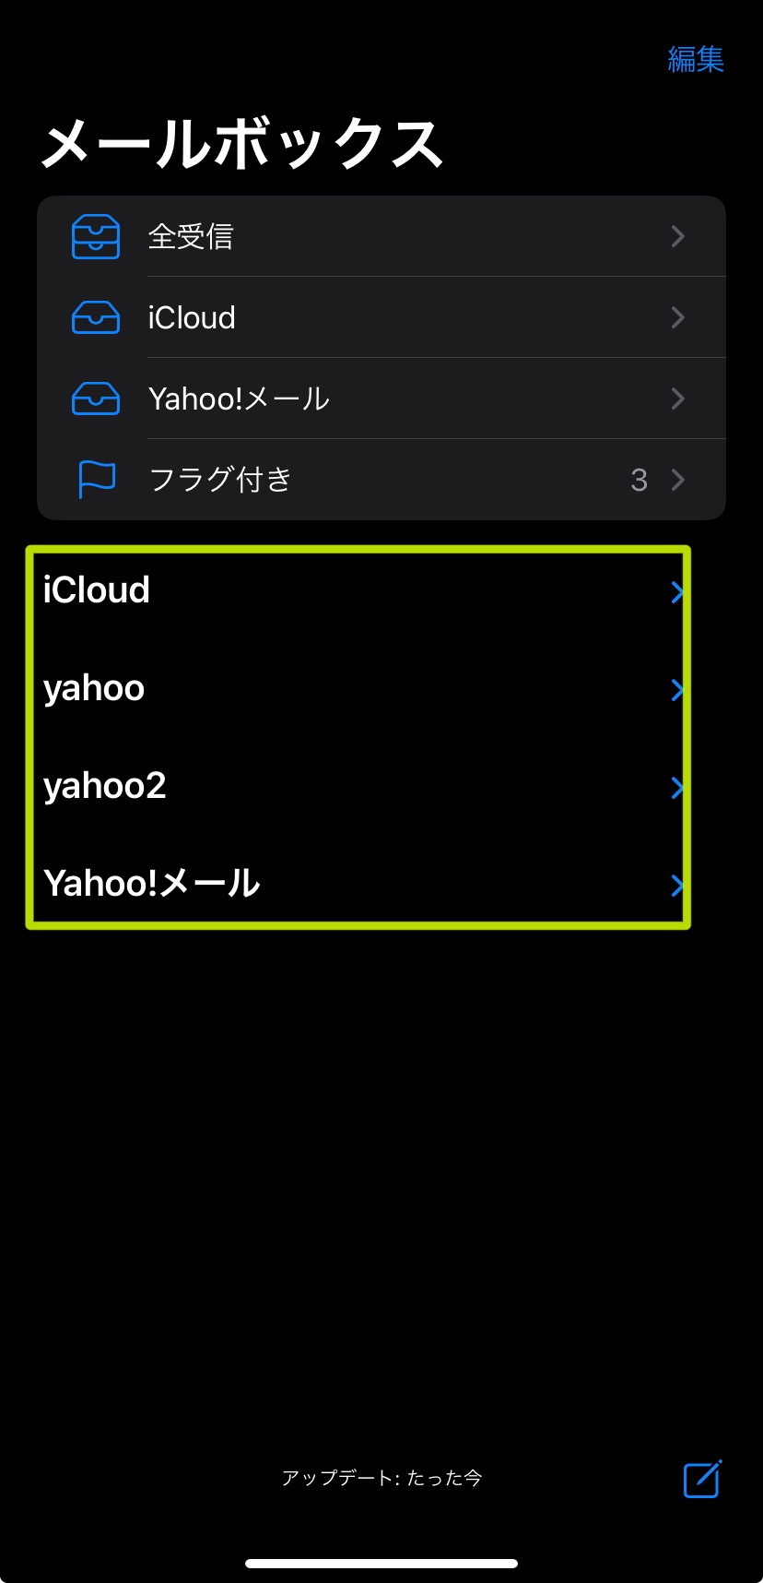Tap chevron beside the flagged count
The width and height of the screenshot is (763, 1583).
pos(678,480)
